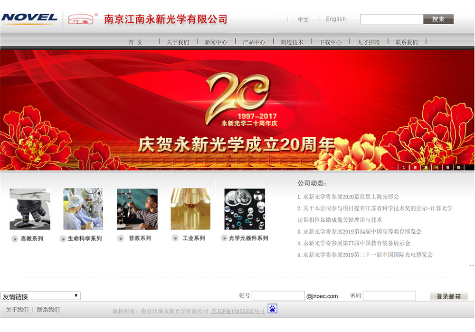Viewport: 475px width, 332px height.
Task: Open the 高教系列 microscope thumbnail
Action: click(29, 209)
